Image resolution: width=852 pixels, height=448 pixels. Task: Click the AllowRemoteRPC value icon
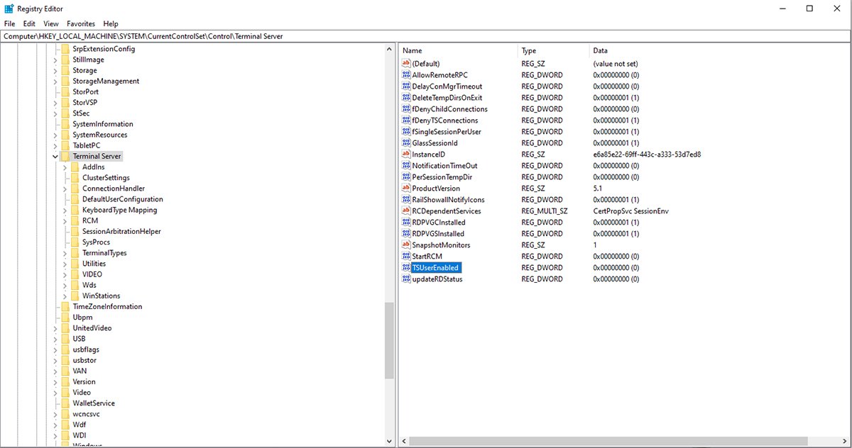coord(406,75)
